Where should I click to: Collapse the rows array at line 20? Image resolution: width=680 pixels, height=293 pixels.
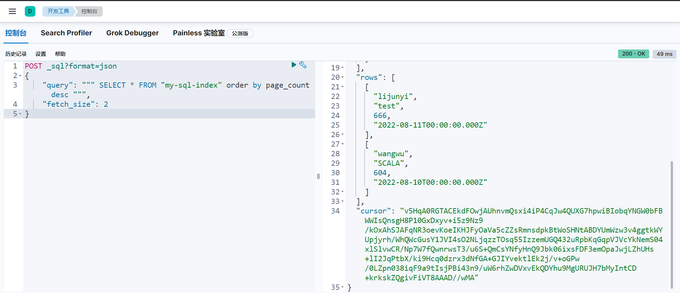[342, 77]
